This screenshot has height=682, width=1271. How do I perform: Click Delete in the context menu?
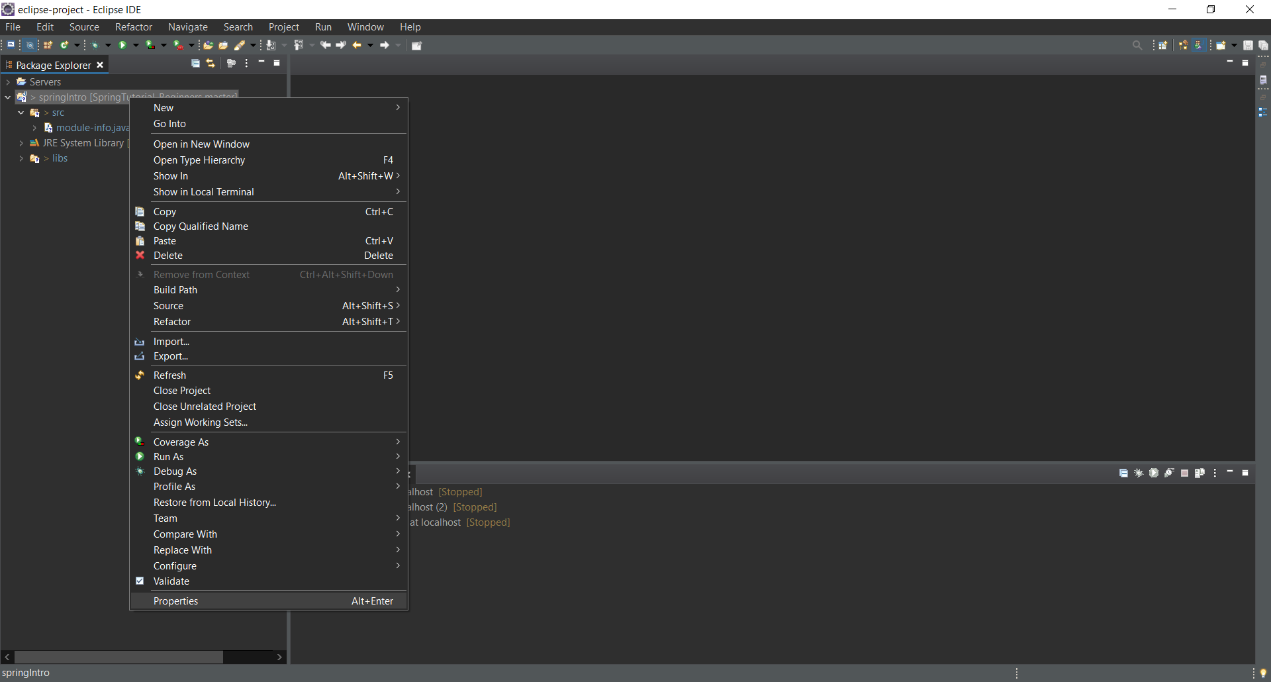coord(269,256)
